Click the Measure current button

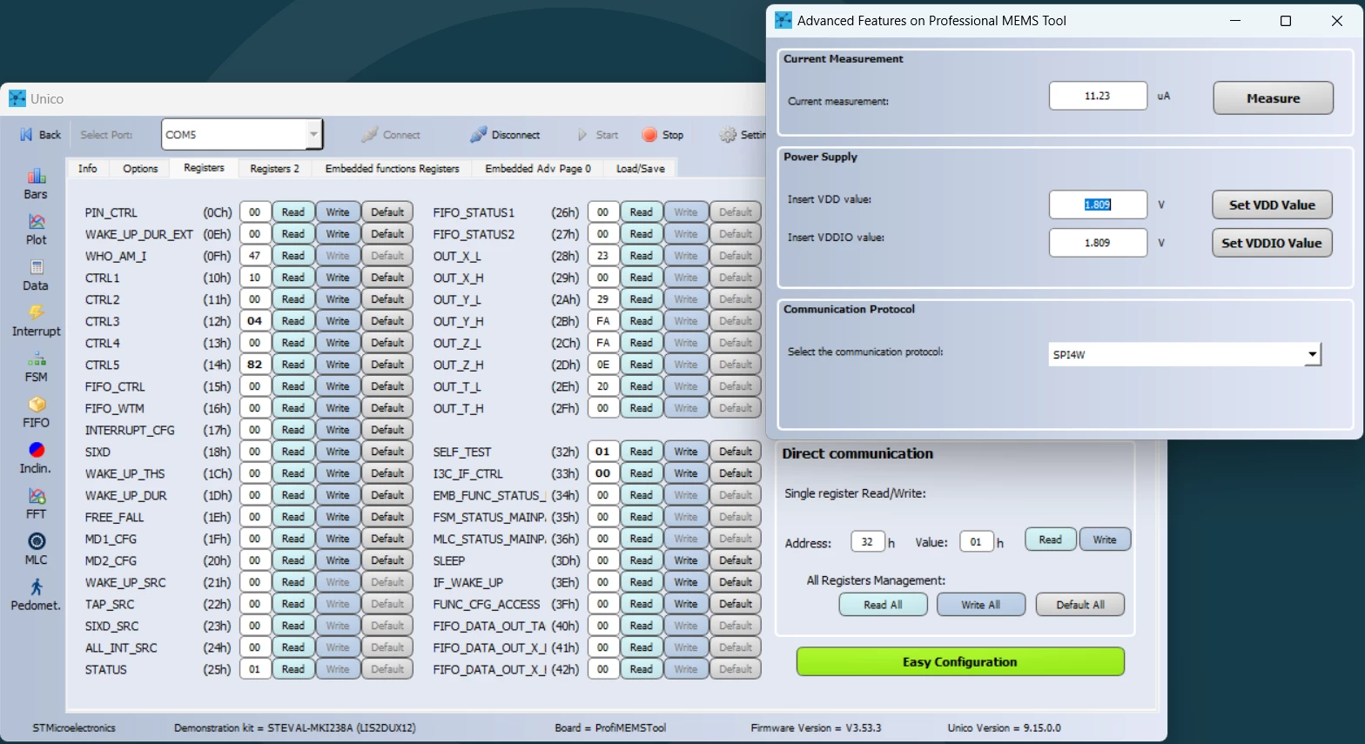[1273, 98]
